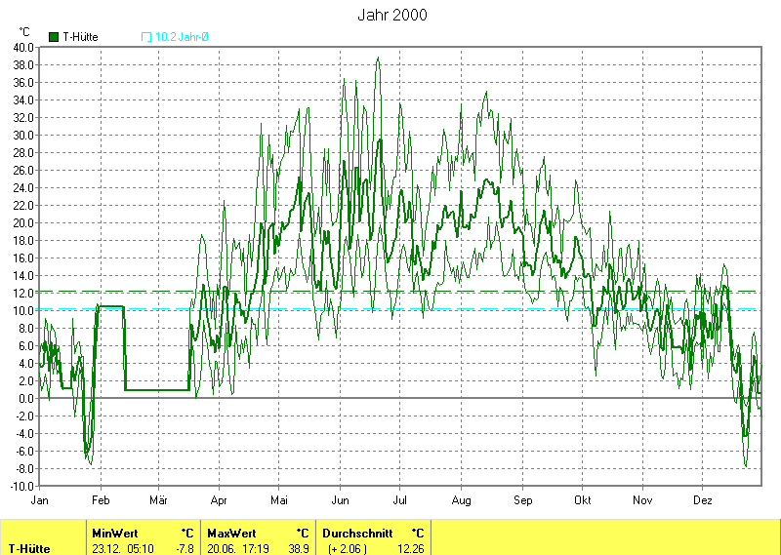Screen dimensions: 781x555
Task: Click the Jul label on the x-axis
Action: tap(400, 499)
